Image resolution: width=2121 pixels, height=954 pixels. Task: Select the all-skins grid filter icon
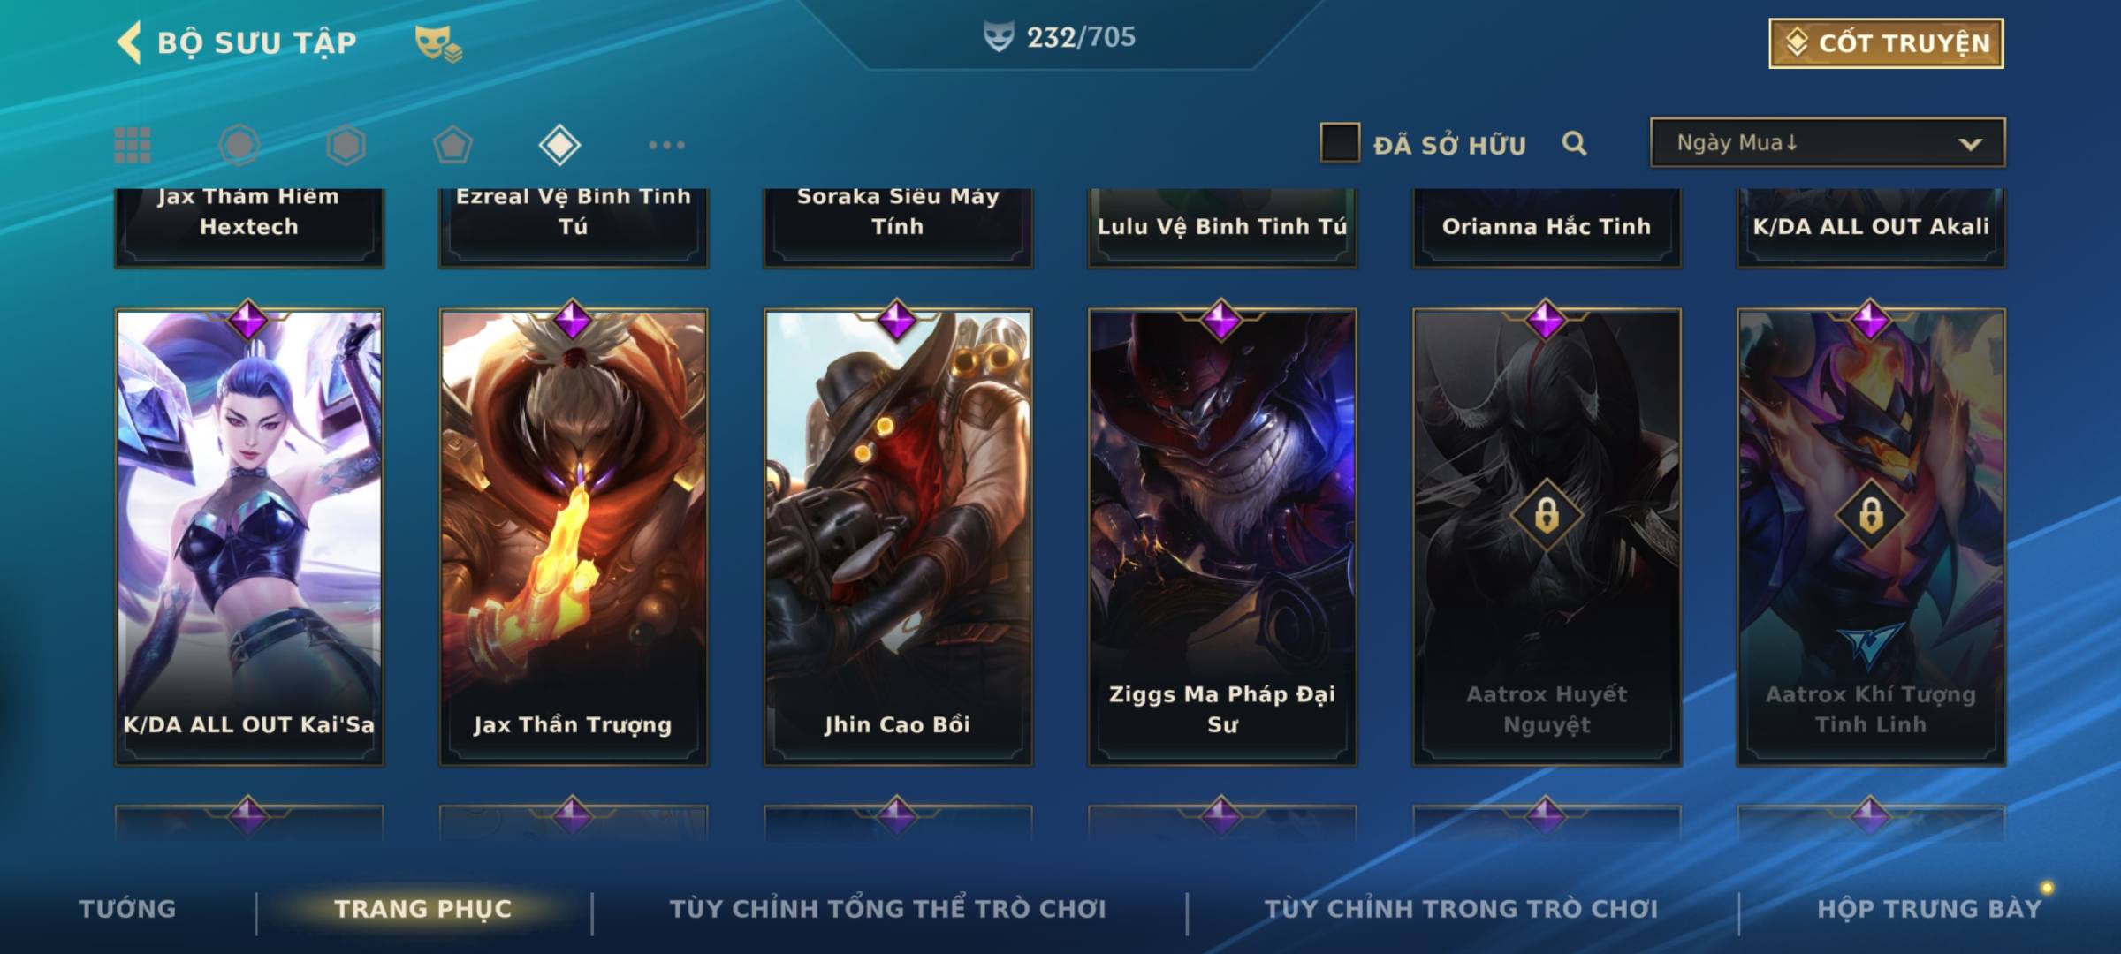[x=133, y=145]
